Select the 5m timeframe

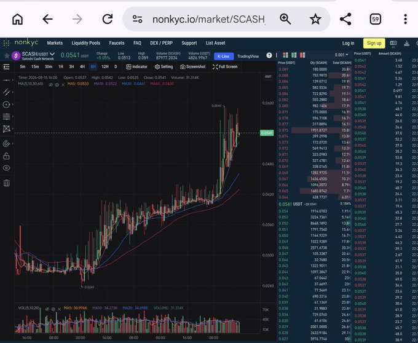(x=23, y=66)
